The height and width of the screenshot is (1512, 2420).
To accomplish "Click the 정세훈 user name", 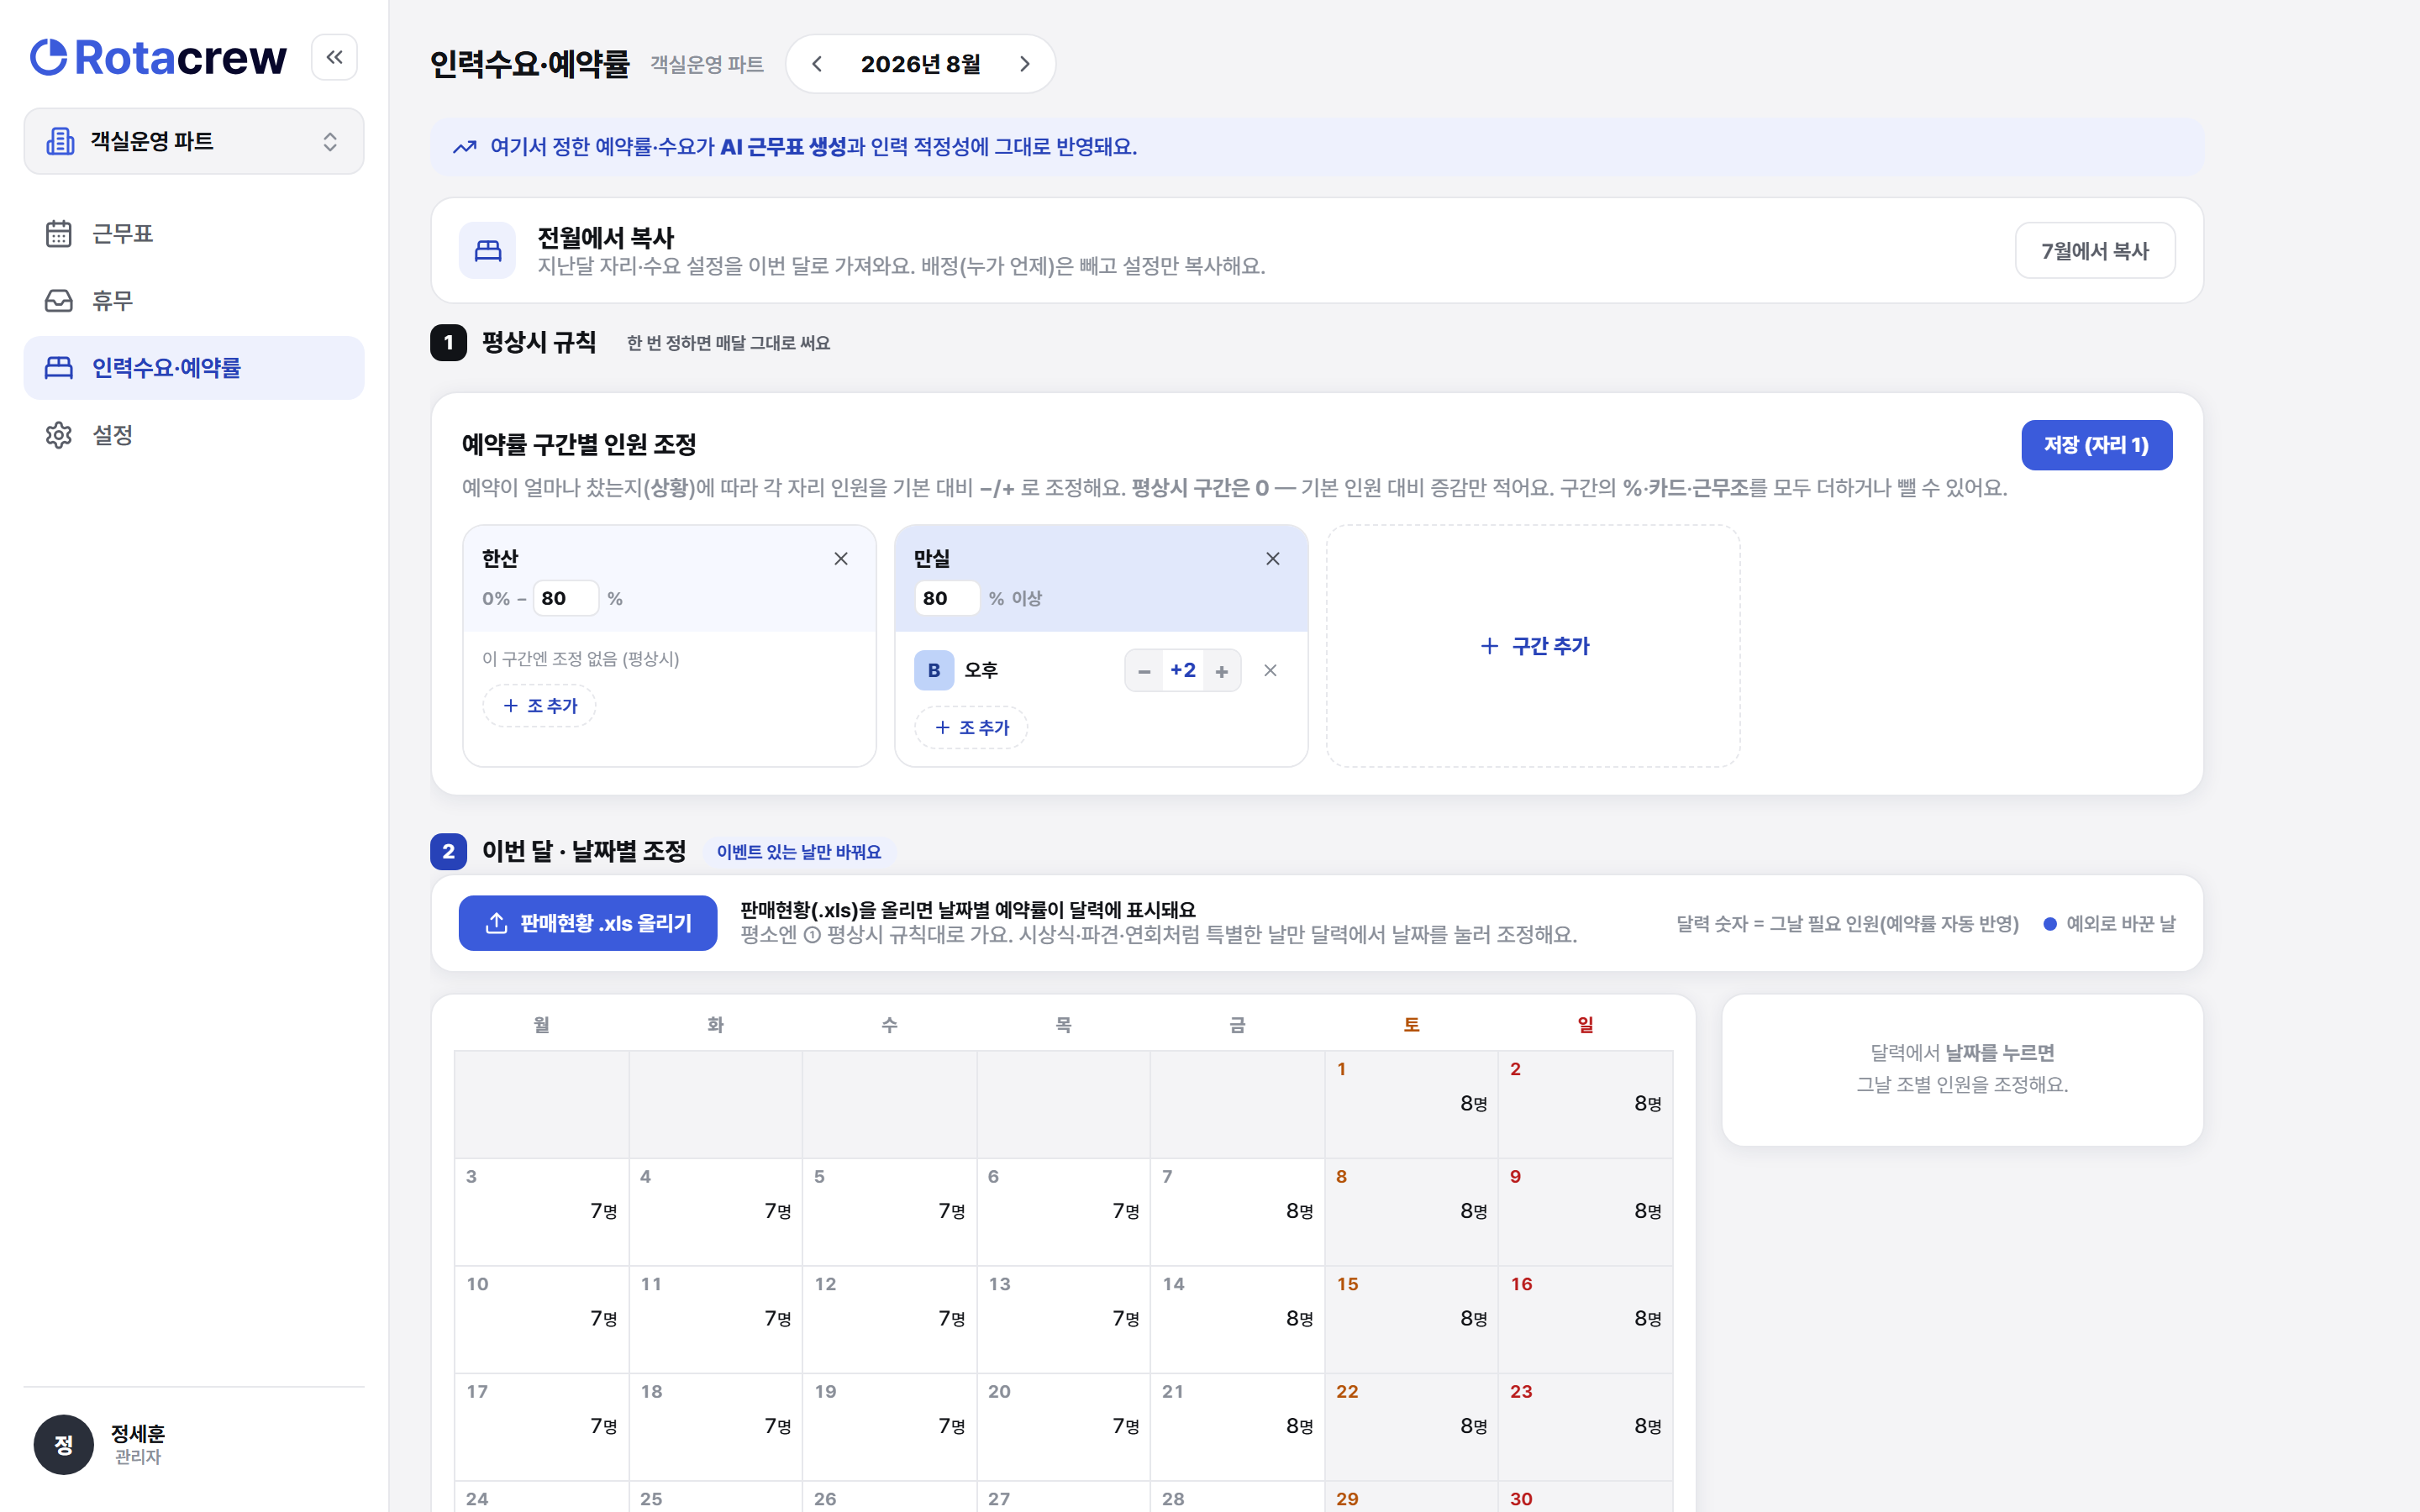I will (138, 1433).
